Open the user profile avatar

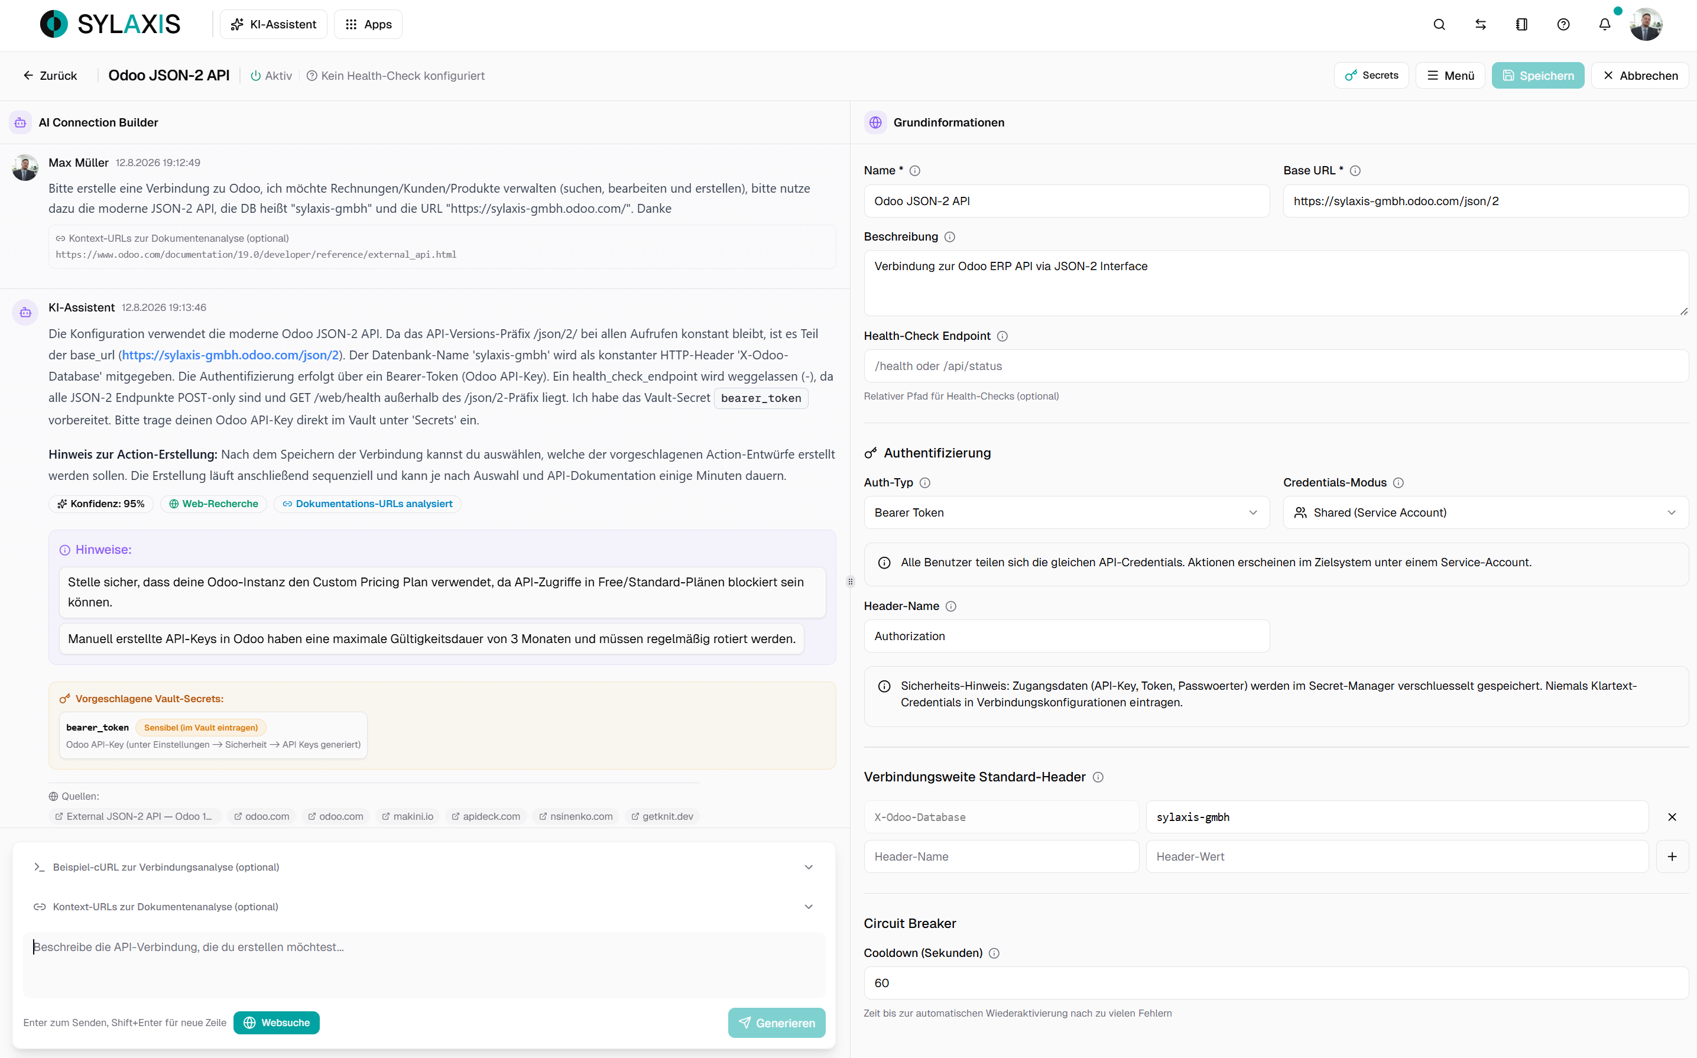click(1646, 24)
